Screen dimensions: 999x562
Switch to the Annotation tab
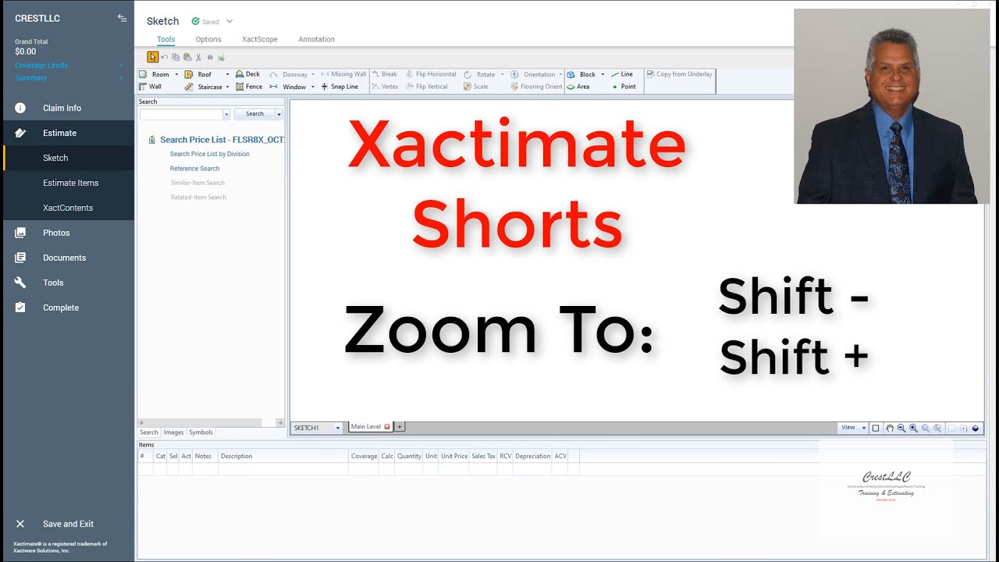point(316,39)
